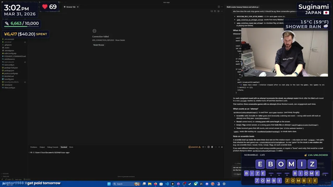Maximize the terminal panel with the chevron

coord(219,147)
